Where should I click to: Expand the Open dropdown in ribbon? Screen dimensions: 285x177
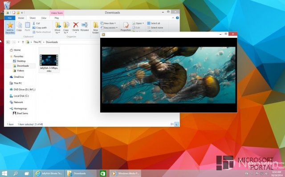pos(143,23)
